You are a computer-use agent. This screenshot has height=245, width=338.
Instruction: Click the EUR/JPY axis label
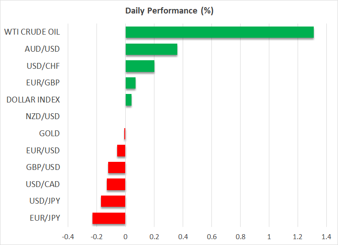[x=44, y=218]
